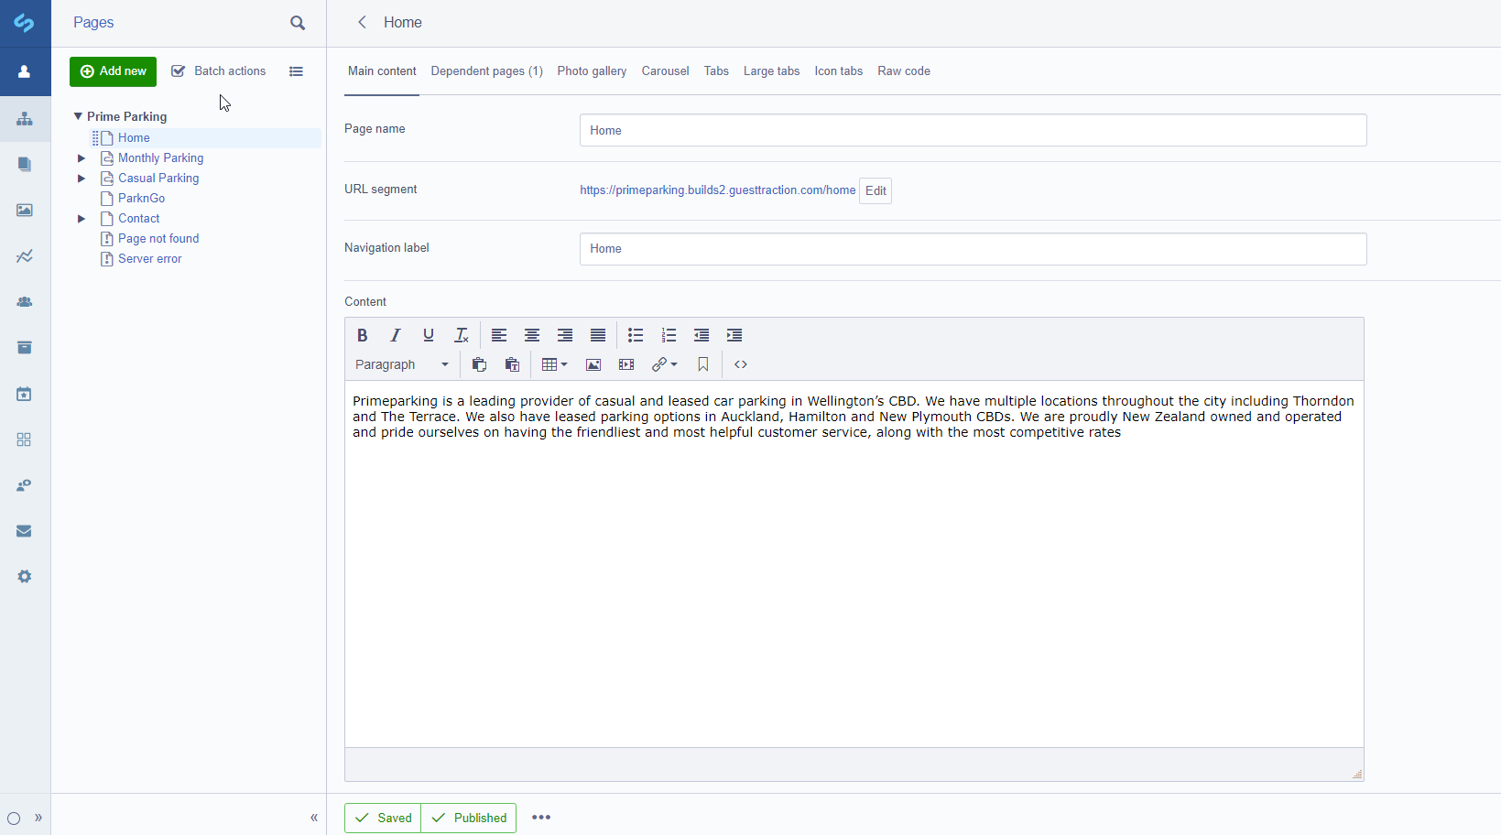Expand the Monthly Parking tree node
The height and width of the screenshot is (835, 1501).
(x=82, y=158)
